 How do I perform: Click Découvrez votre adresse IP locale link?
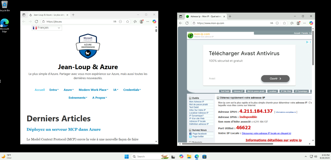[266, 133]
